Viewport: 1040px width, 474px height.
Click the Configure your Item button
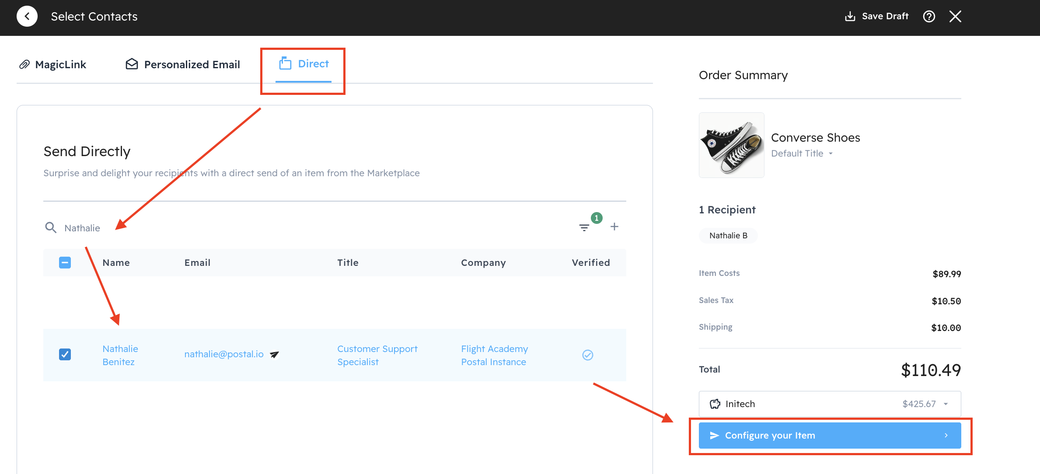(x=830, y=436)
